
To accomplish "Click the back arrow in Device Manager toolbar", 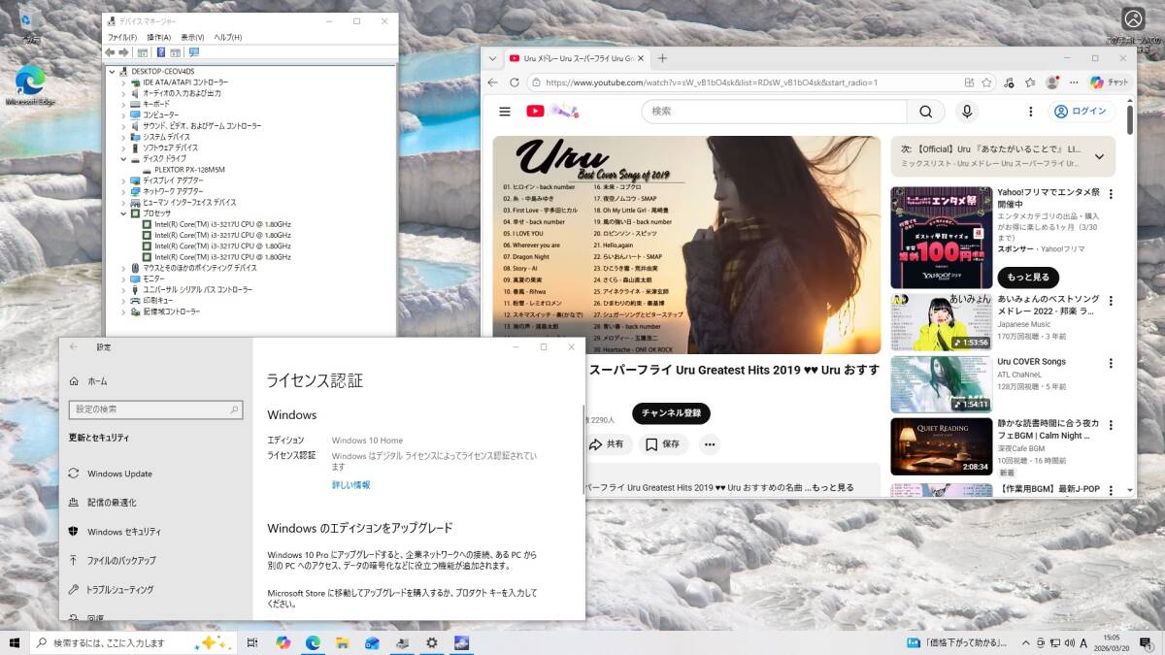I will pyautogui.click(x=109, y=51).
